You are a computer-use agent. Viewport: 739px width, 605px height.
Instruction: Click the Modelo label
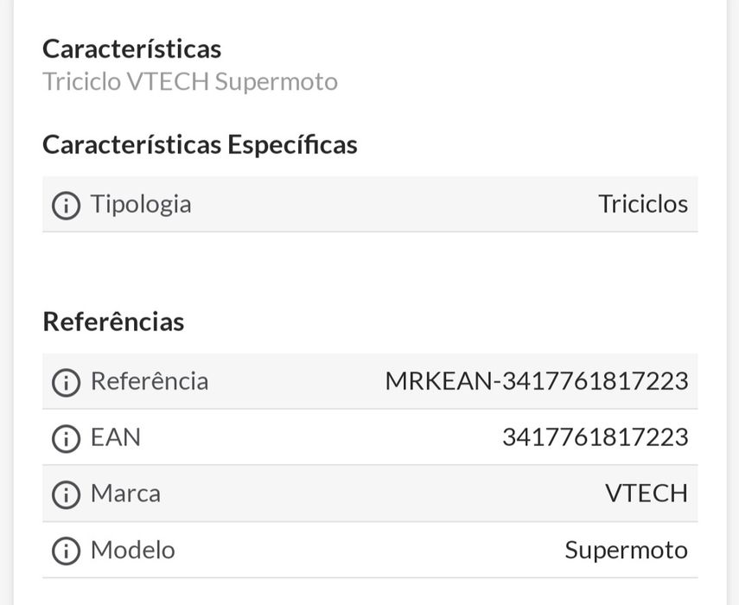[132, 550]
